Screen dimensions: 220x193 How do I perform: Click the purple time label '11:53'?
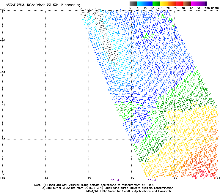[152, 180]
